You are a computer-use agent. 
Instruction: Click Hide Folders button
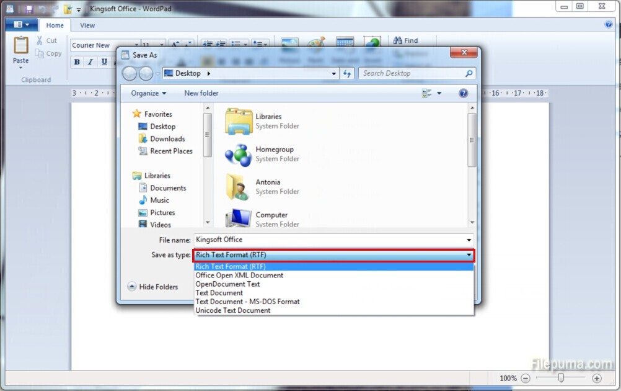pyautogui.click(x=152, y=287)
